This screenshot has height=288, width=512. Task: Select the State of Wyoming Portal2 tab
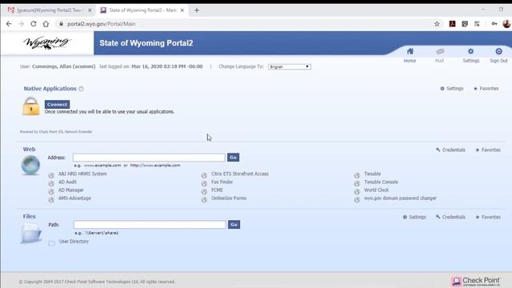[142, 10]
